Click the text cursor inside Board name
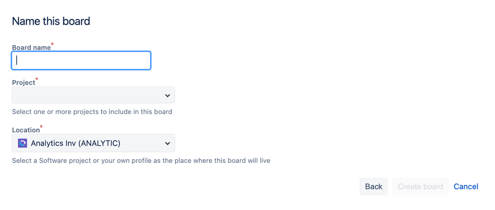The image size is (495, 210). click(x=17, y=60)
